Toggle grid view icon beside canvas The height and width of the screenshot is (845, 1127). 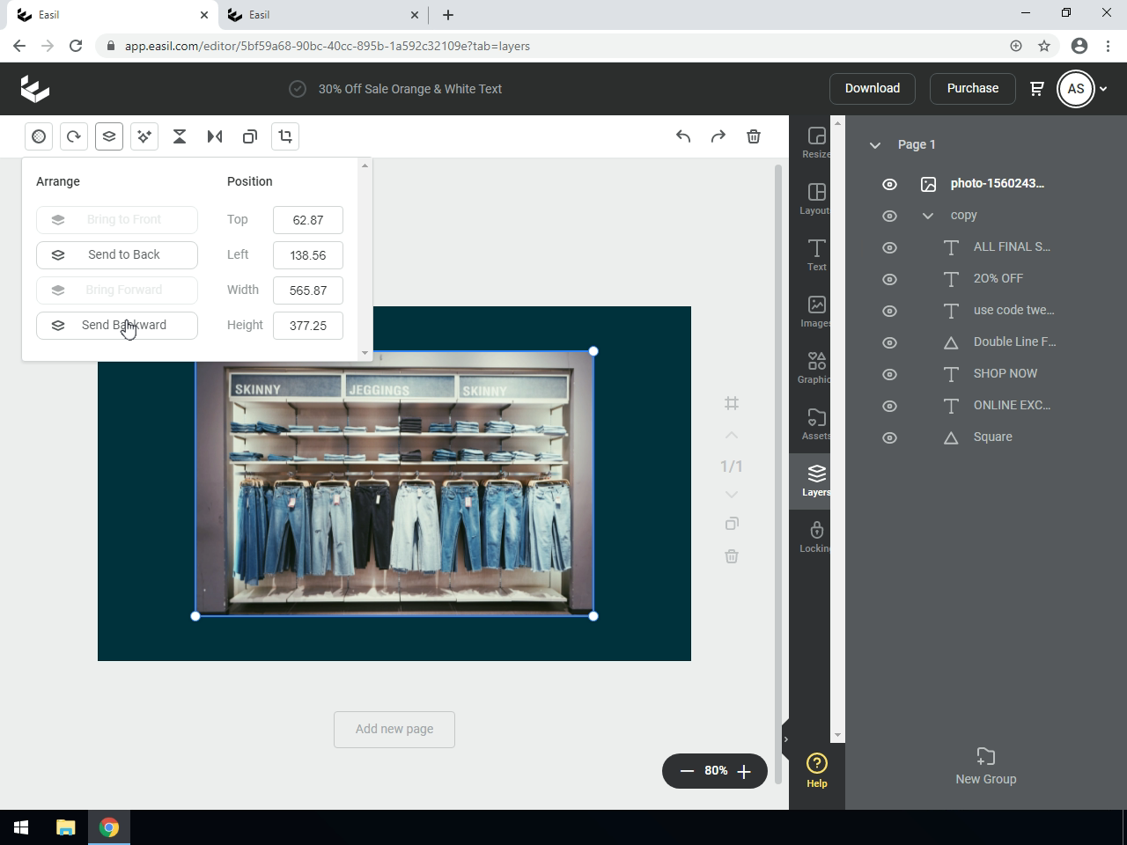(732, 403)
